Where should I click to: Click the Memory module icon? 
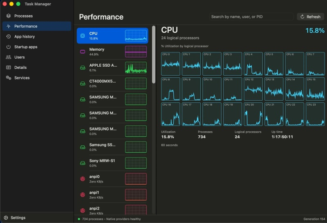click(83, 52)
